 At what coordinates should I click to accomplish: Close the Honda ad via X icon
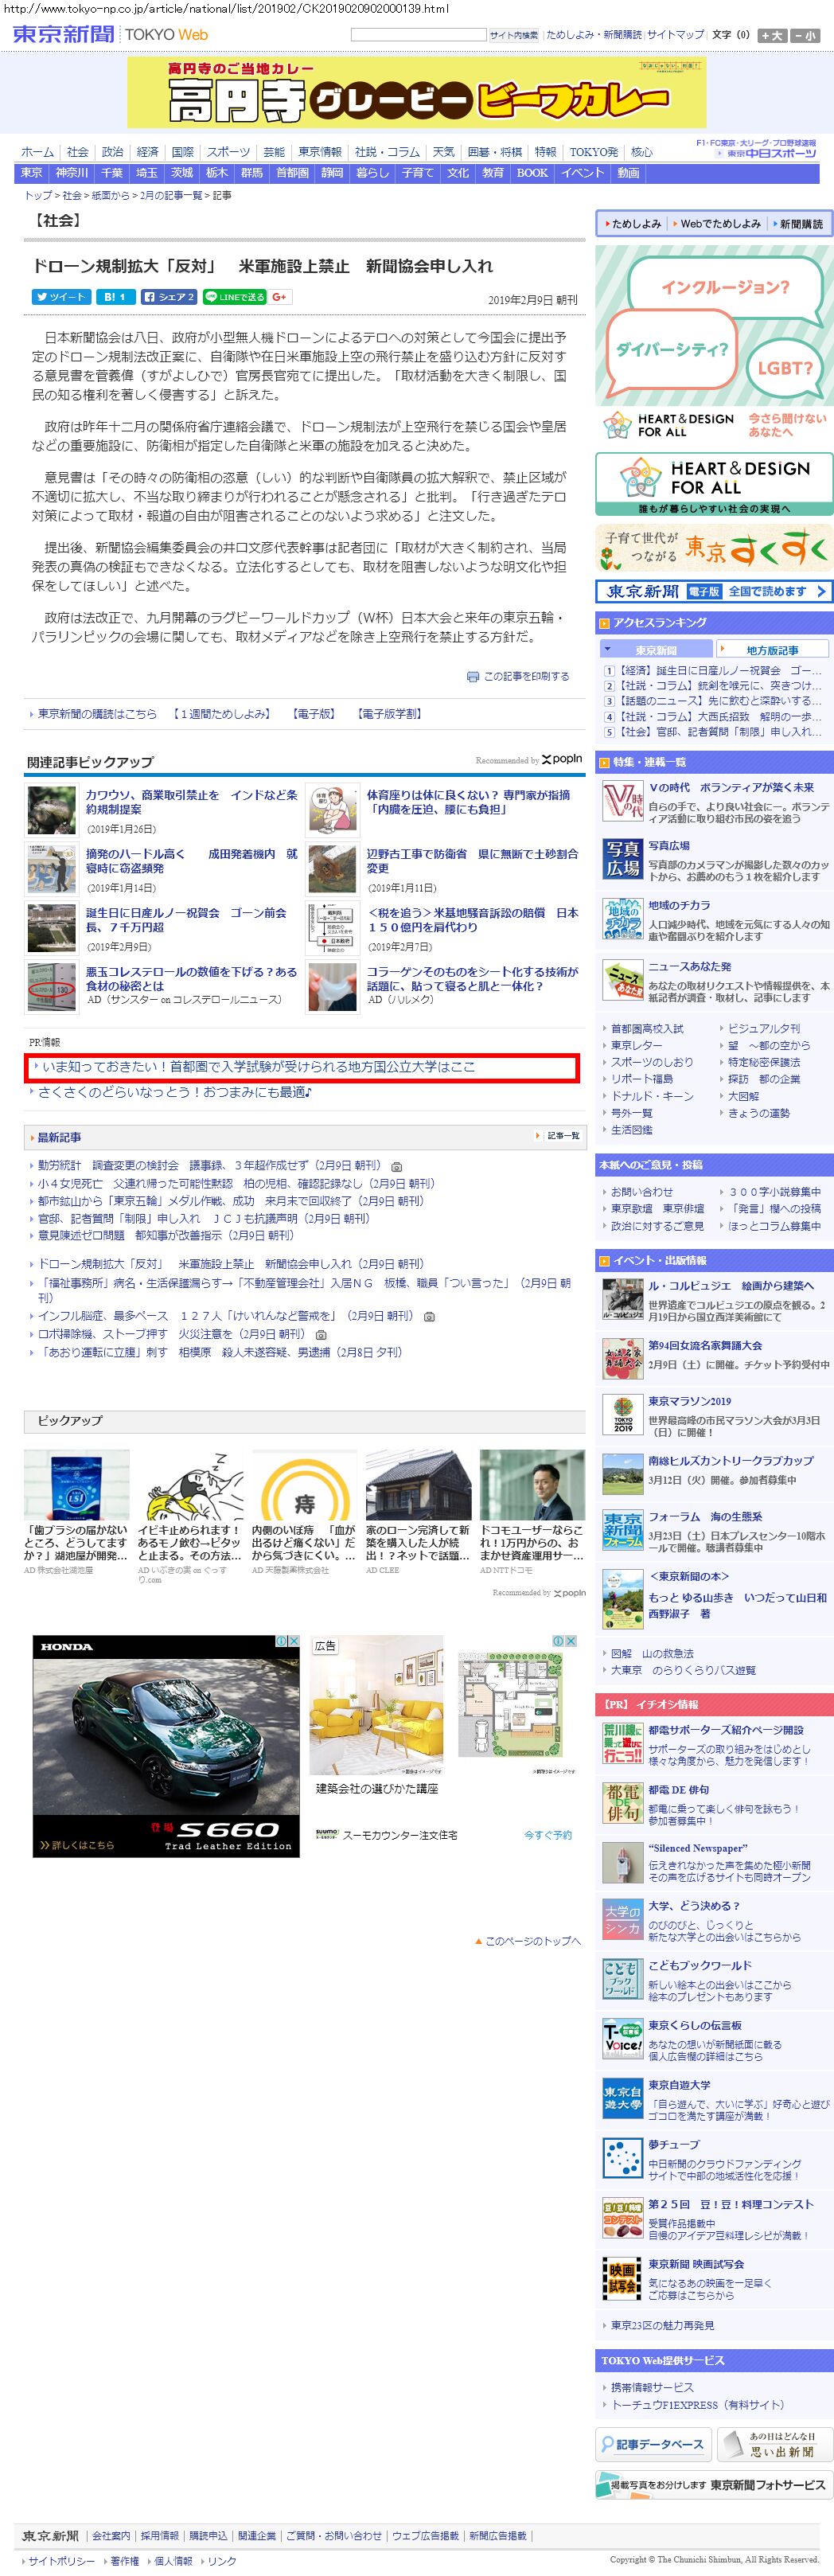pos(294,1641)
